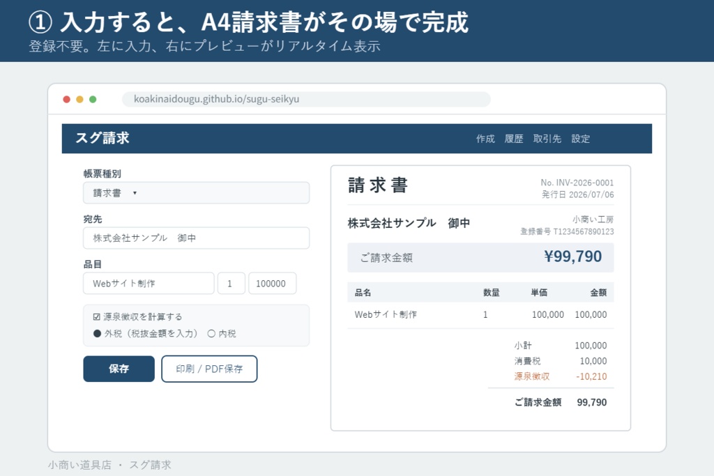This screenshot has width=714, height=476.
Task: Go to the 取引先 clients tab
Action: pos(547,139)
